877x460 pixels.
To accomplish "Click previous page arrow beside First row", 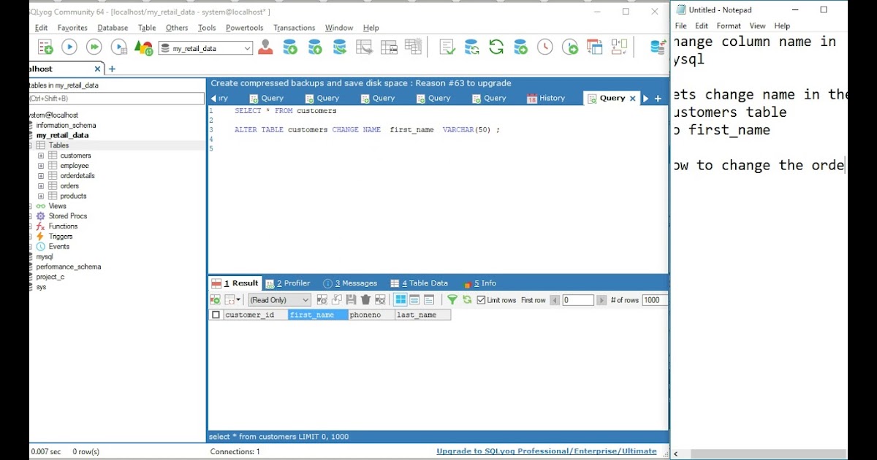I will (x=555, y=300).
